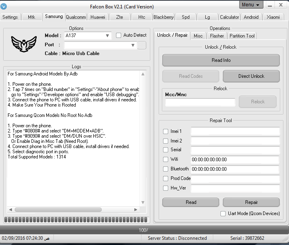Select the Lg tab
Screen dimensions: 289x245
click(207, 17)
